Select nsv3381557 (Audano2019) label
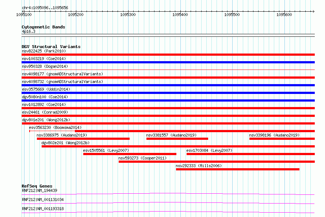The height and width of the screenshot is (217, 325). [x=171, y=135]
